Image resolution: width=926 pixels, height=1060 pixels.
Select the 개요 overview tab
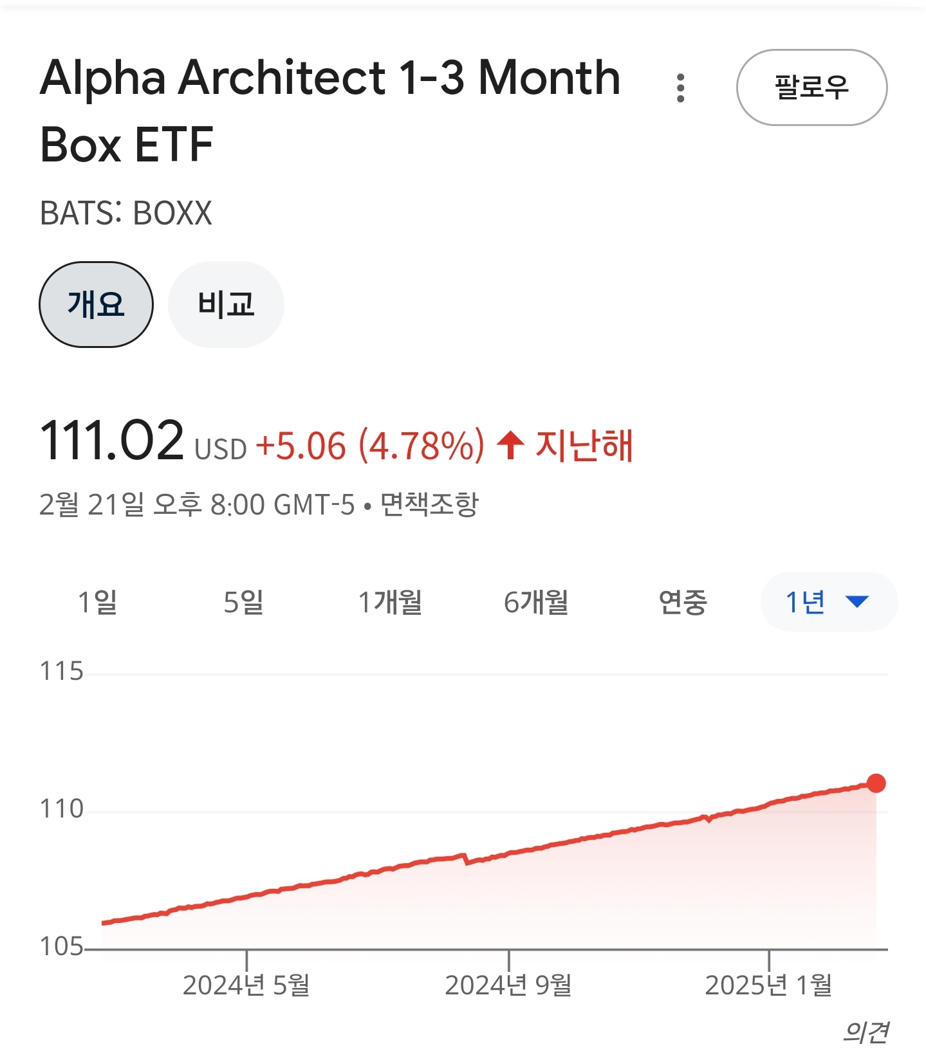[97, 304]
